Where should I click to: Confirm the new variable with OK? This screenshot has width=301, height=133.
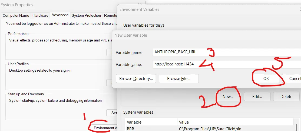[266, 79]
